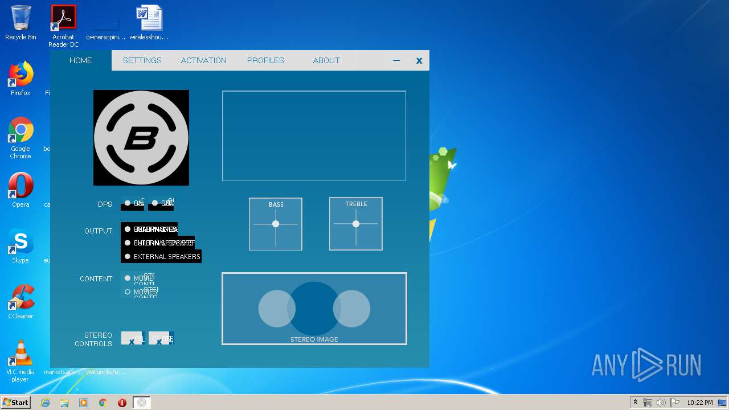
Task: Launch VLC media player shortcut
Action: coord(21,361)
